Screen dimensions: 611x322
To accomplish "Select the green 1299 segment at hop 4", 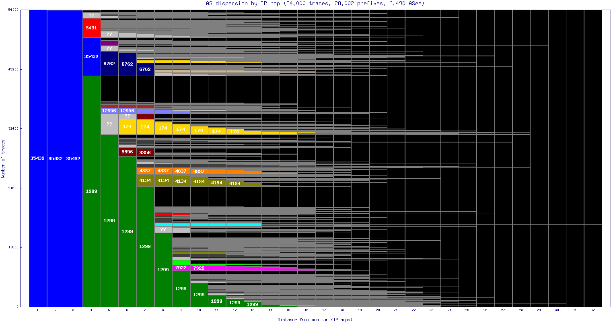I will [x=92, y=191].
